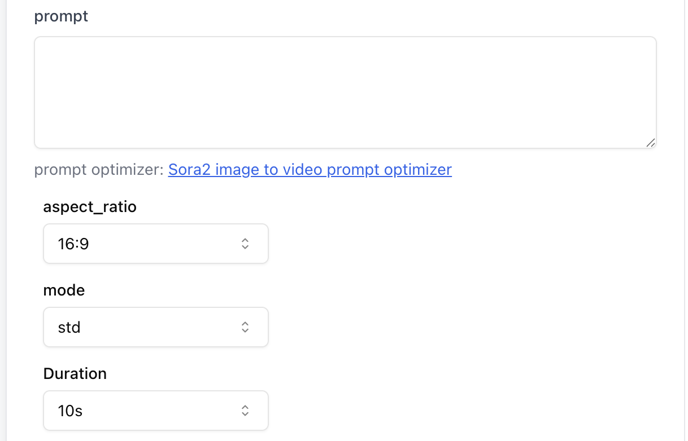This screenshot has height=441, width=688.
Task: Click the scrollbar on the left edge
Action: 2,220
